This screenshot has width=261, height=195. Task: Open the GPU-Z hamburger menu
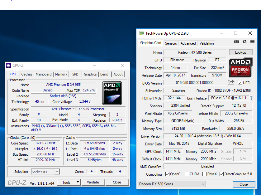(252, 41)
